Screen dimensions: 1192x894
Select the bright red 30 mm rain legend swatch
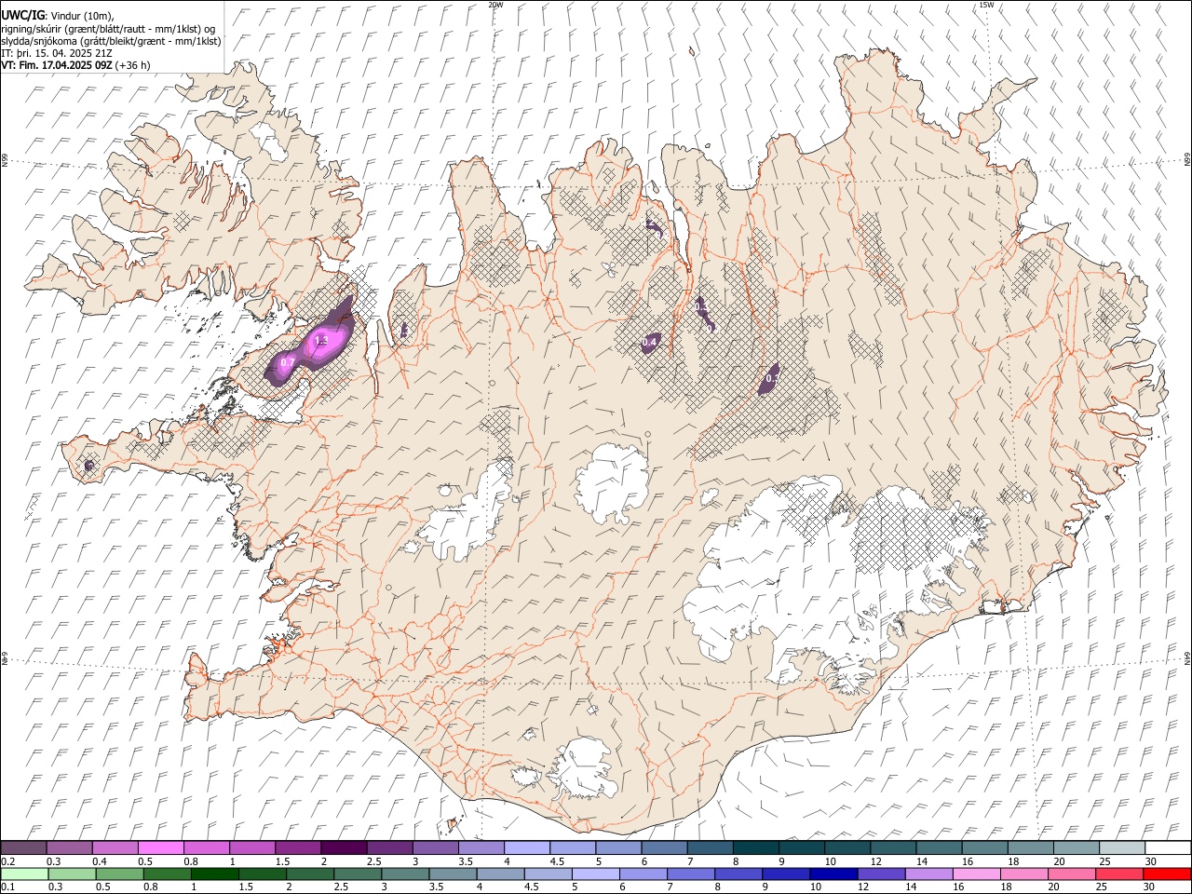tap(1166, 874)
